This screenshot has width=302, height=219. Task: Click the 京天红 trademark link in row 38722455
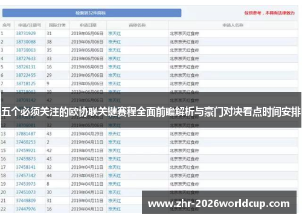114,76
